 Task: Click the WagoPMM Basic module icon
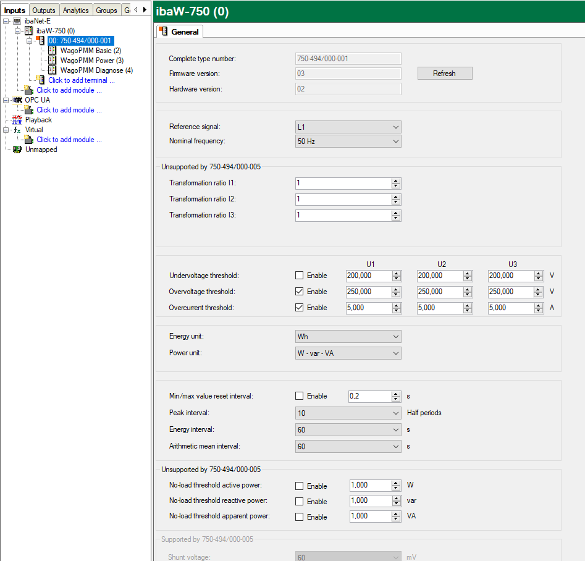point(53,51)
